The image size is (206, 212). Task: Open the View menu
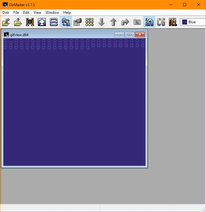[x=37, y=13]
